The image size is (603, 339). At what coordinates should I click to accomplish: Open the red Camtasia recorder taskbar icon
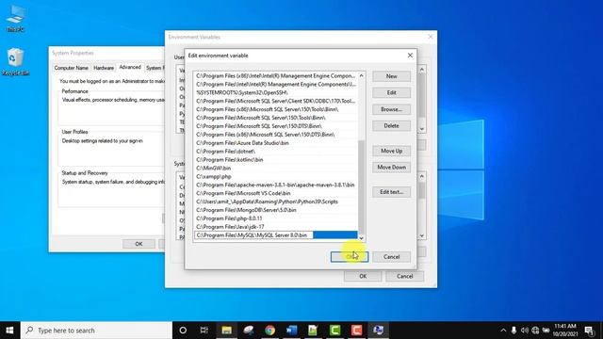click(356, 331)
